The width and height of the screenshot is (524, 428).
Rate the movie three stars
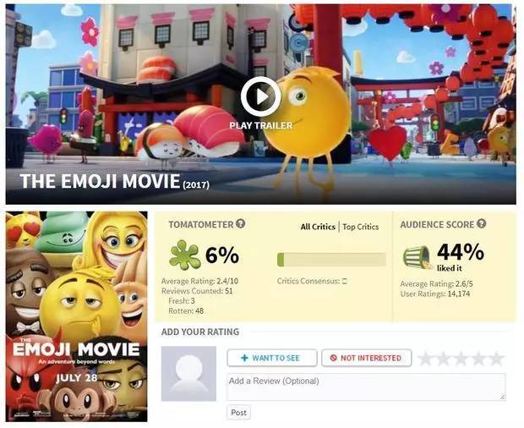461,359
